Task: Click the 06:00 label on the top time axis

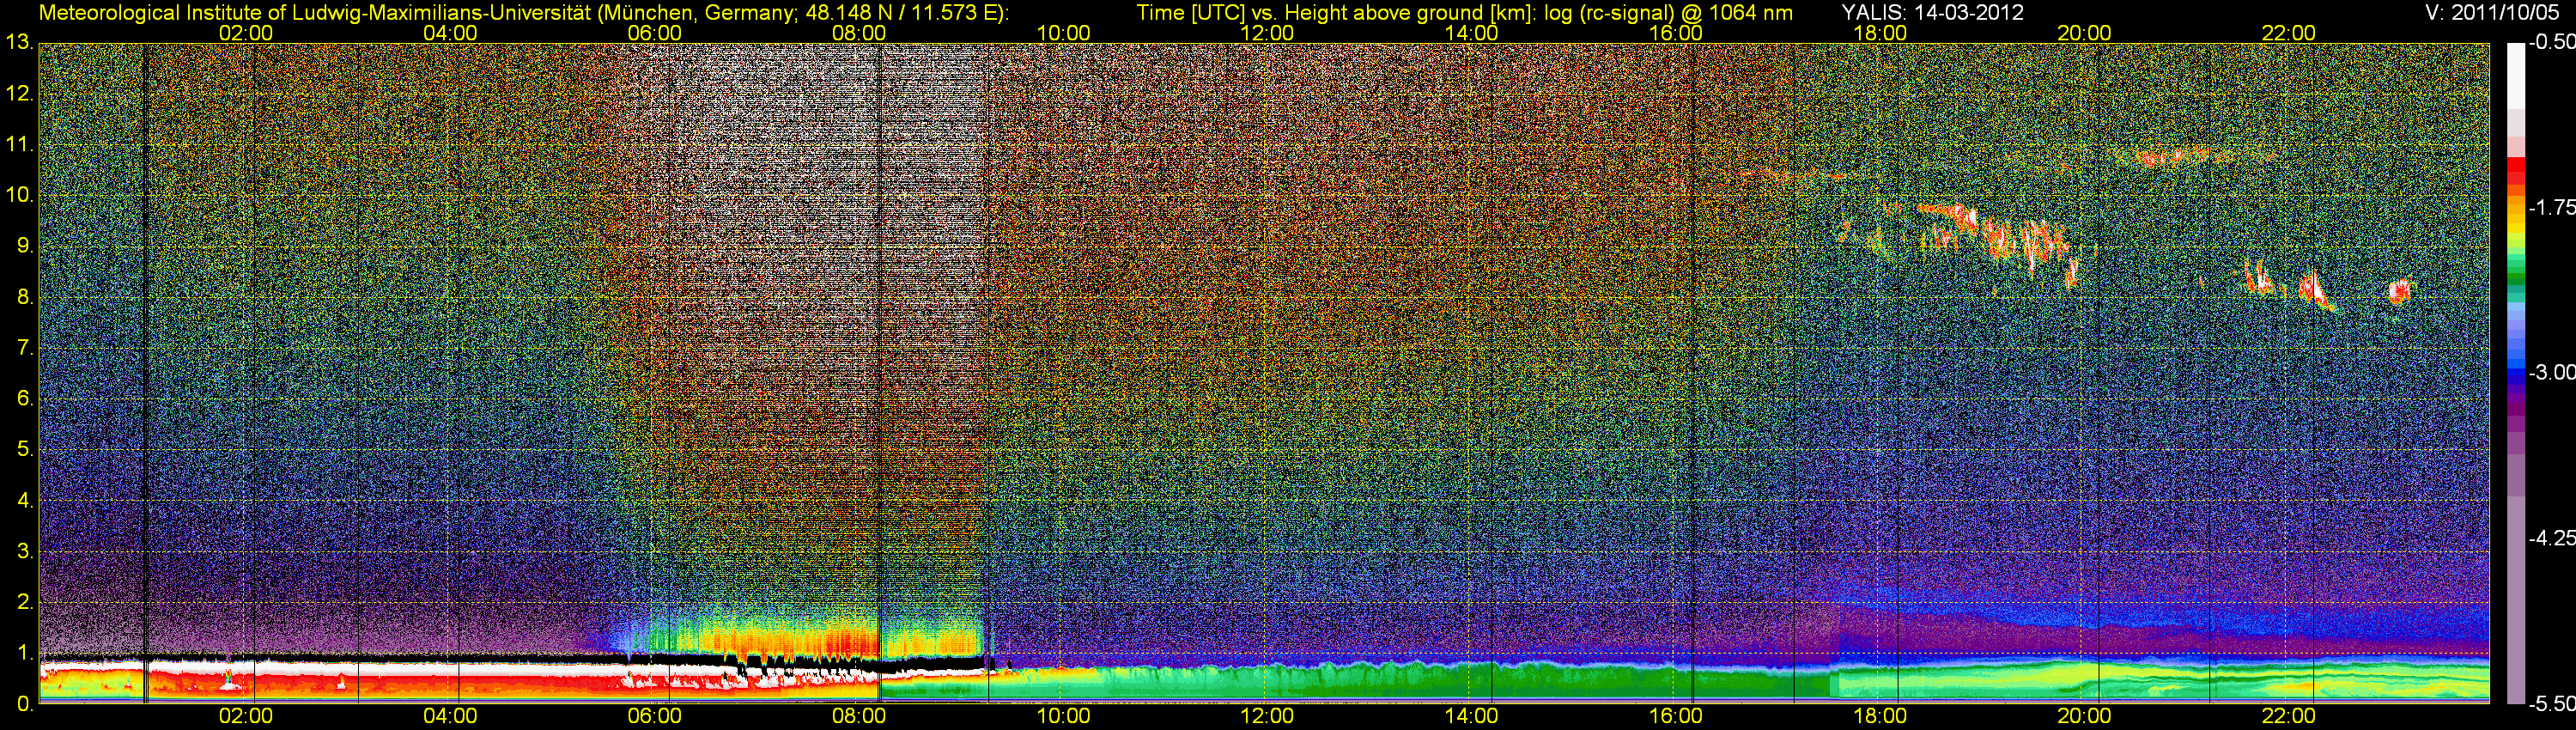Action: 655,33
